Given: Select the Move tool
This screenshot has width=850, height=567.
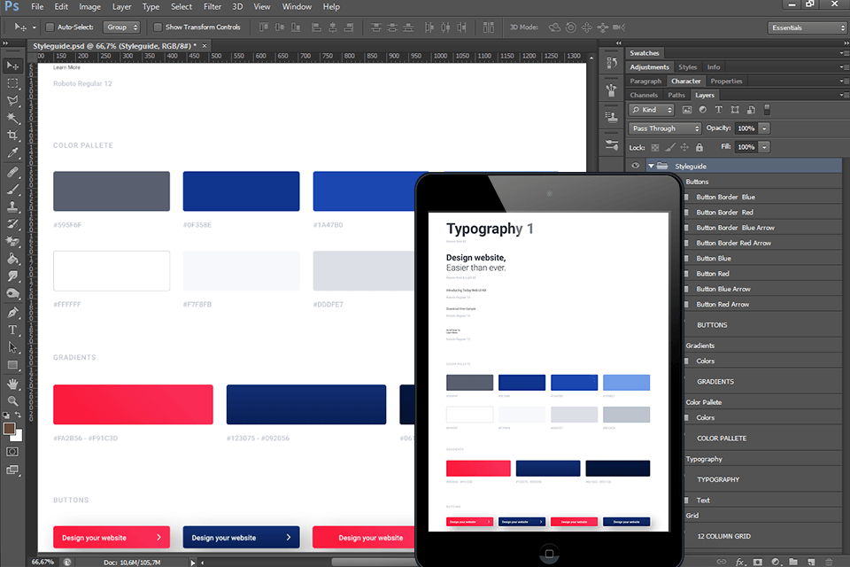Looking at the screenshot, I should 12,66.
